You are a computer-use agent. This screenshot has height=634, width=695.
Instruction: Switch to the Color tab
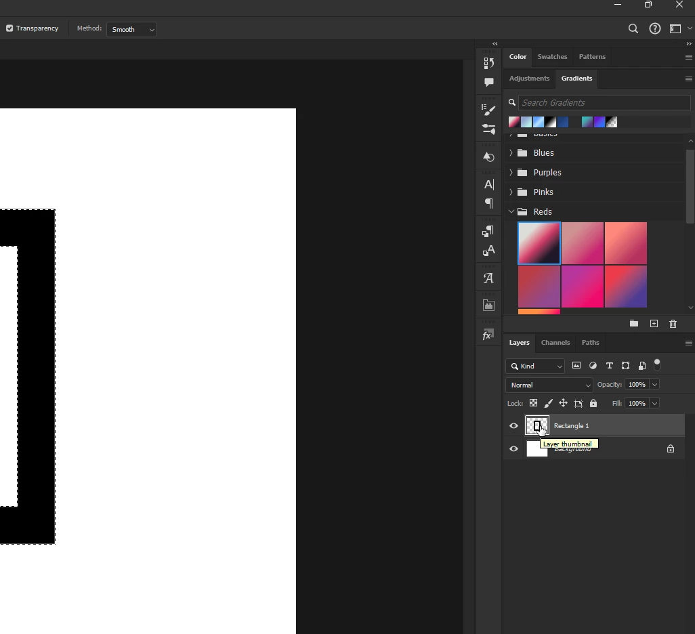point(518,57)
